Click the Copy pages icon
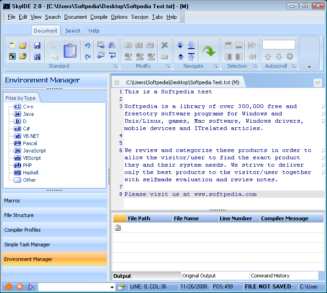327x293 pixels. tap(55, 56)
